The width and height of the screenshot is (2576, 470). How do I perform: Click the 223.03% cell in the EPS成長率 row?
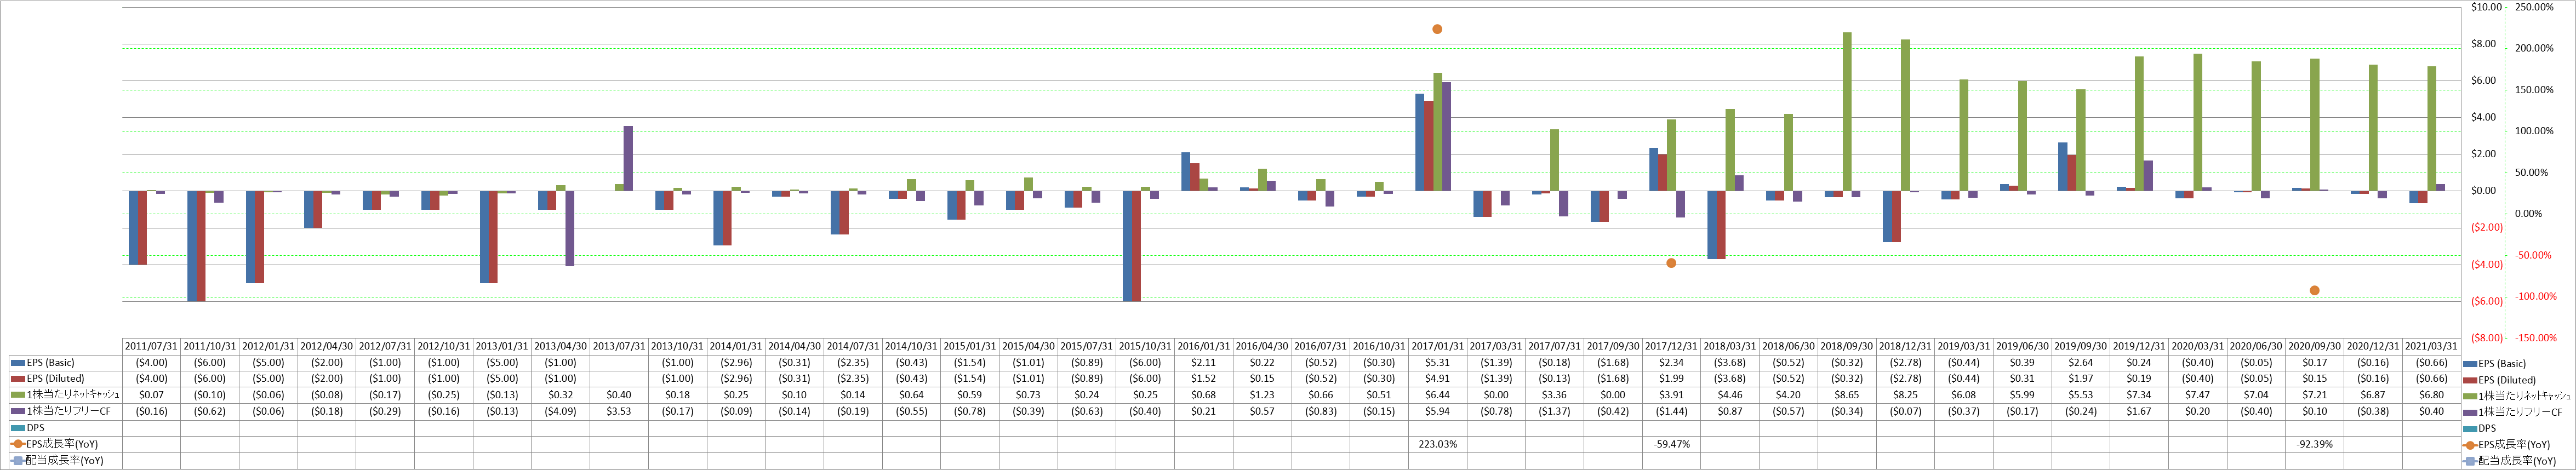[x=1437, y=444]
